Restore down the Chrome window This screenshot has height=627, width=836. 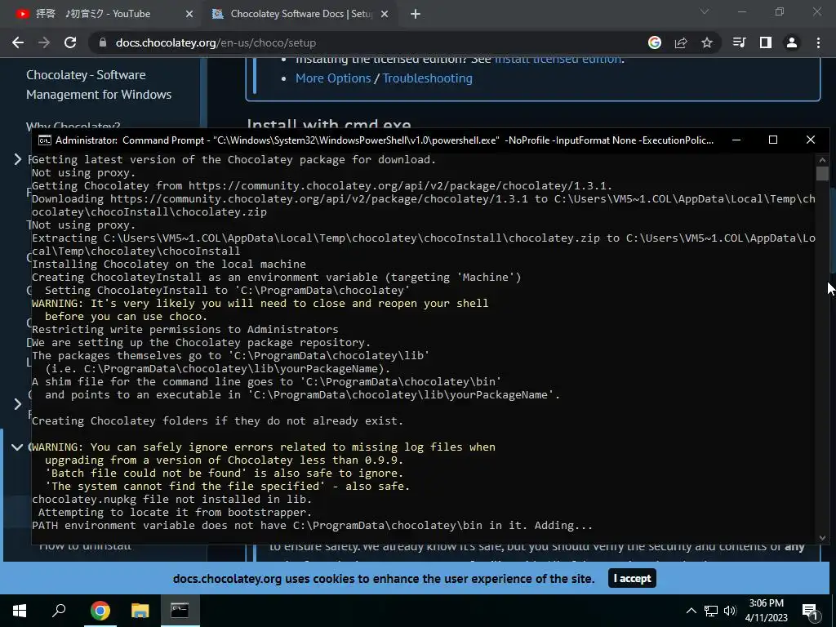point(780,11)
